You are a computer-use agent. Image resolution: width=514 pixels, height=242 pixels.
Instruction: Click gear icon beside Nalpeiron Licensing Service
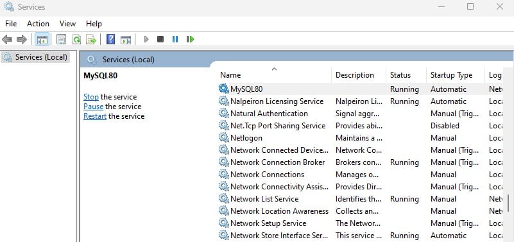[223, 101]
